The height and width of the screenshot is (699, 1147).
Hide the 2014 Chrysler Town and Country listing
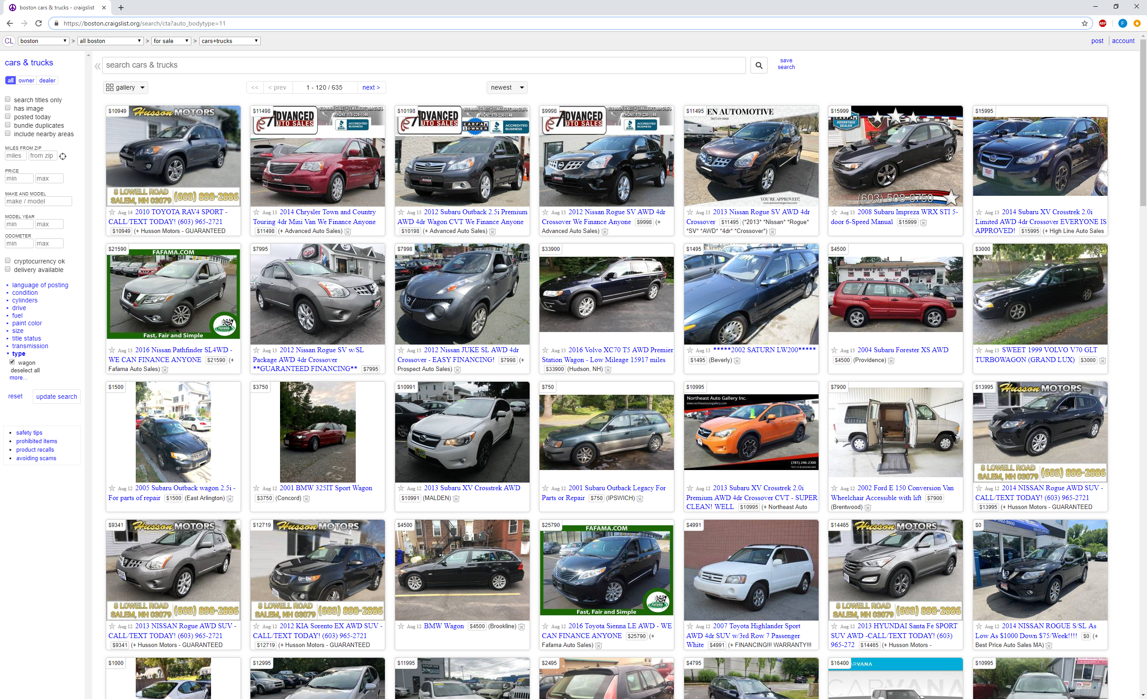[348, 231]
